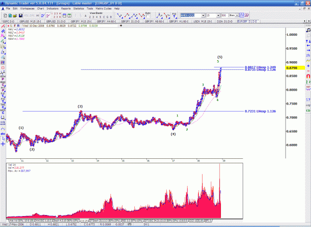Click the blue crosshair plus tool
This screenshot has height=227, width=311.
3,144
